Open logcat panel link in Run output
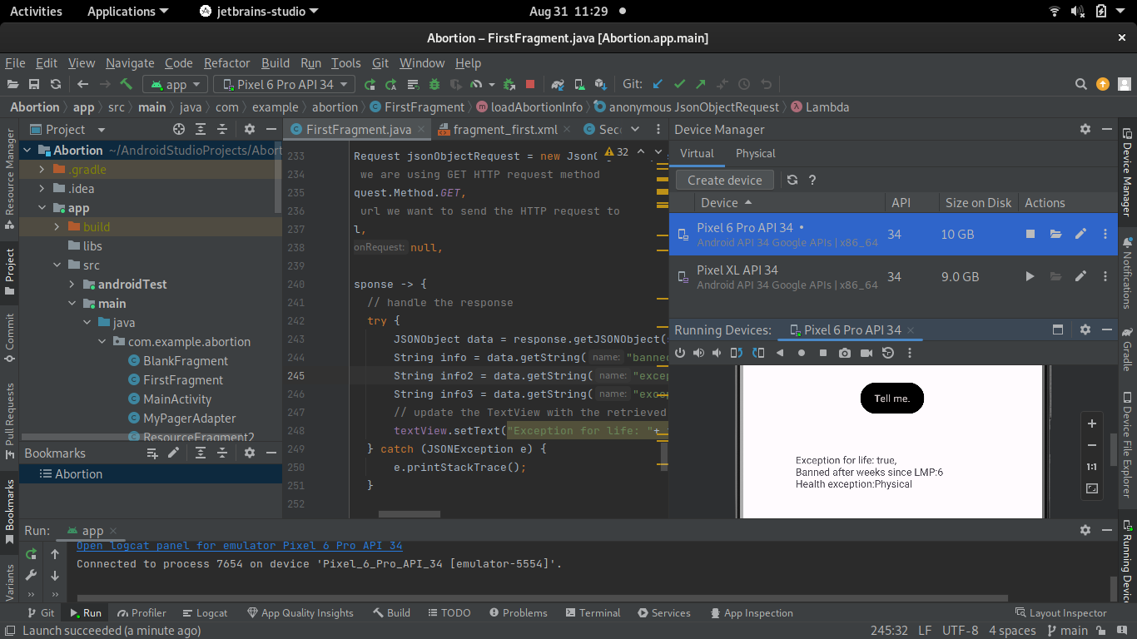The height and width of the screenshot is (639, 1137). click(239, 546)
